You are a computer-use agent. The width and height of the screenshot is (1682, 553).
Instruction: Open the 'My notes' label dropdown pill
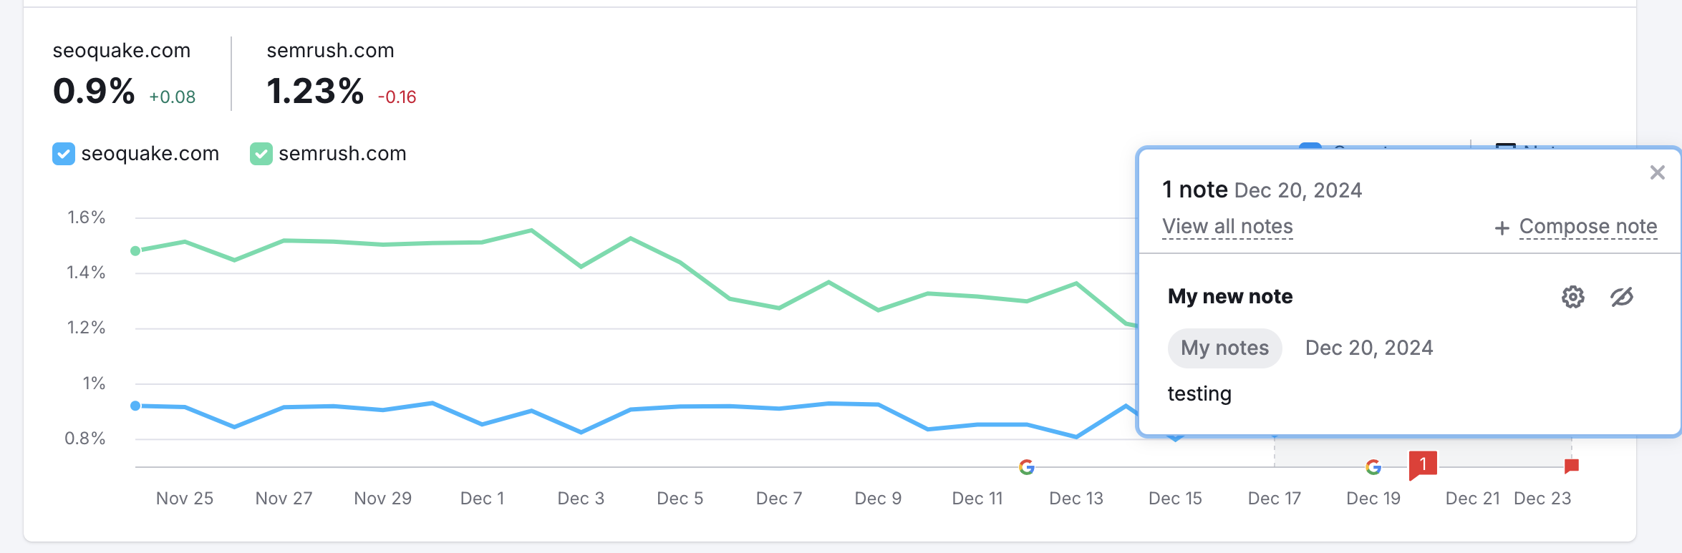click(x=1224, y=348)
